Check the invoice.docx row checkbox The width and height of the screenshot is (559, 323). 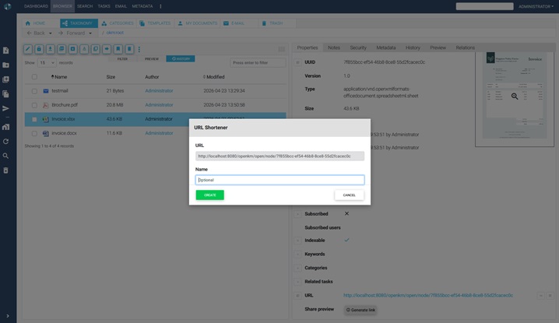tap(34, 133)
